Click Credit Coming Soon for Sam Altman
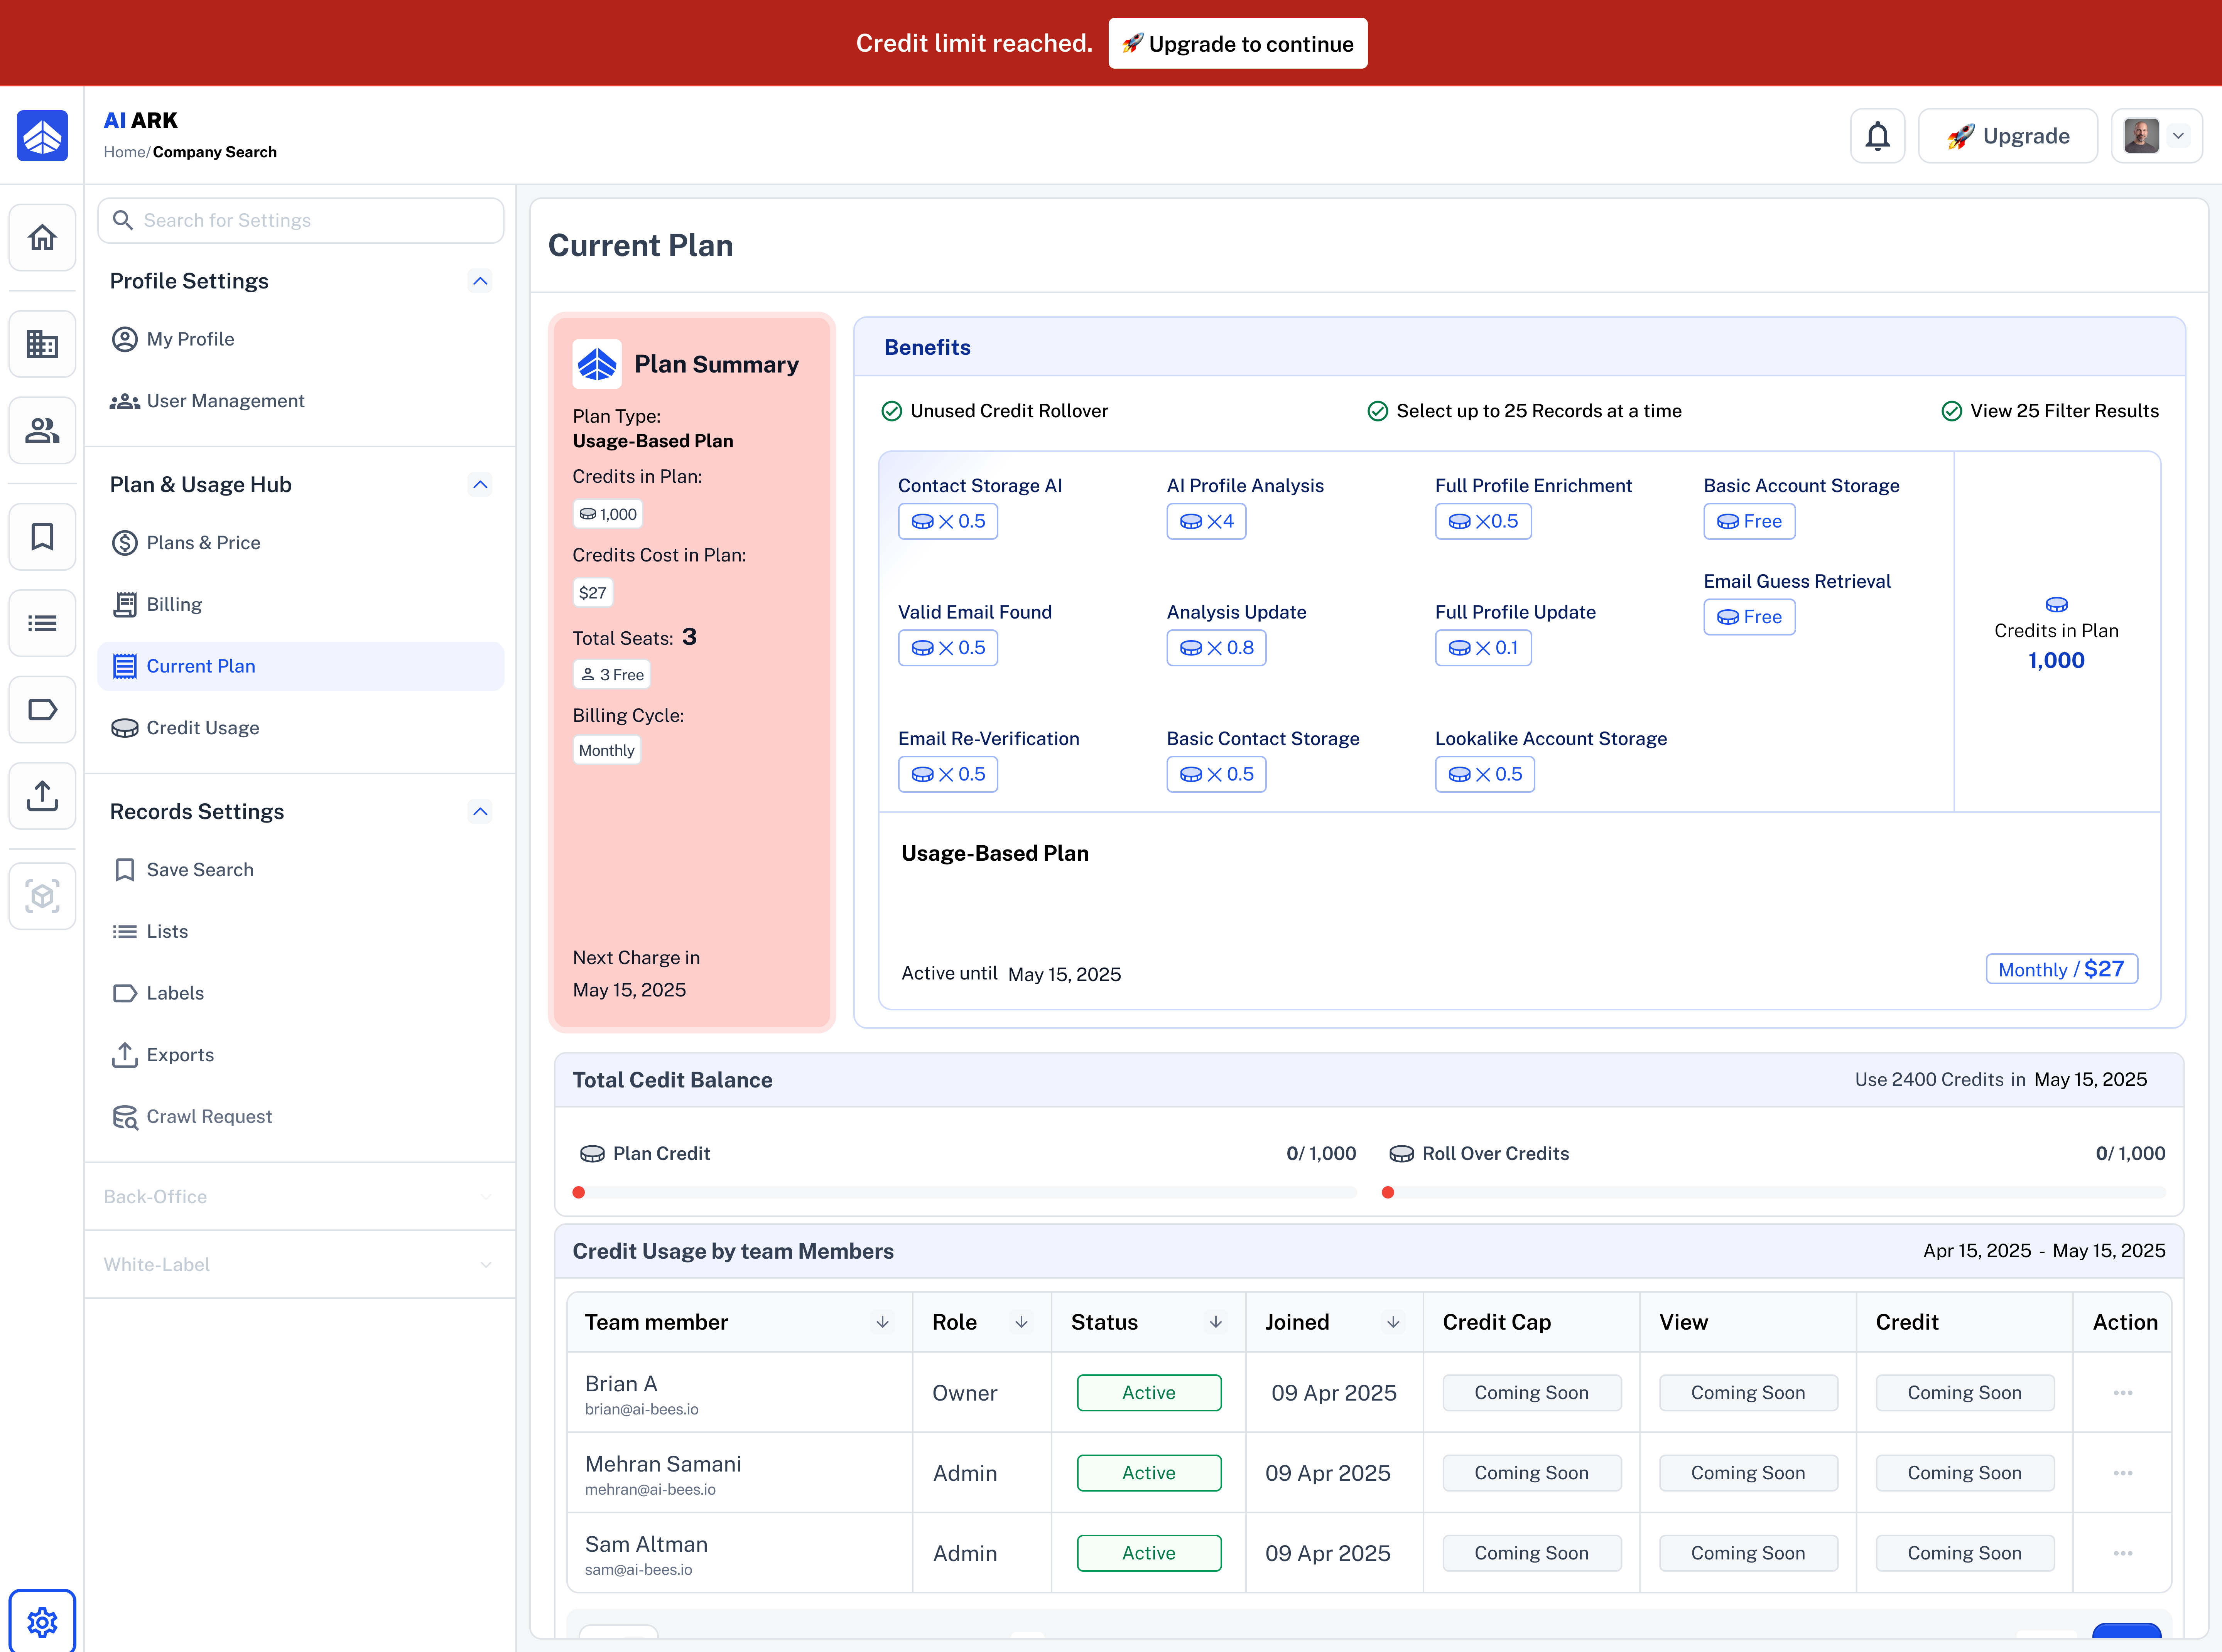The height and width of the screenshot is (1652, 2222). click(1965, 1553)
